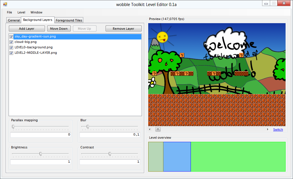Image resolution: width=293 pixels, height=179 pixels.
Task: Click the Add Layer button
Action: pos(27,29)
